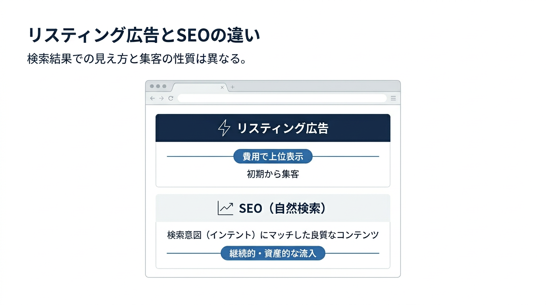This screenshot has height=305, width=546.
Task: Close the browser tab with the x
Action: click(222, 87)
